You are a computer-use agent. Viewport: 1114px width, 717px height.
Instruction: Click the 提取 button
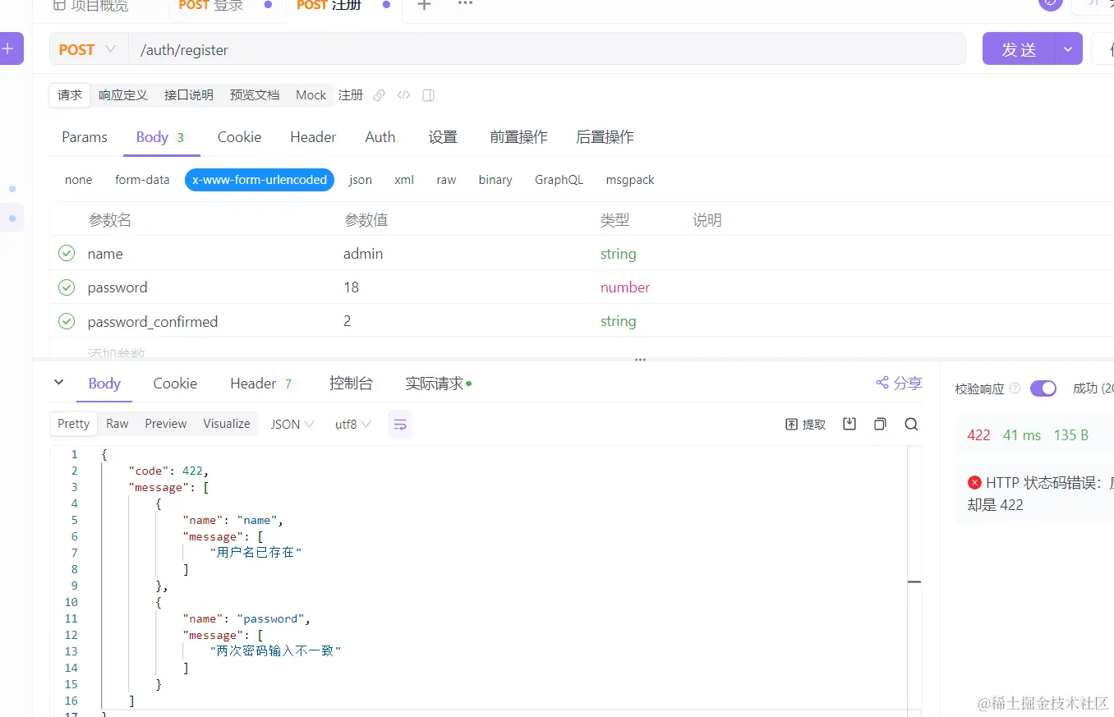point(806,425)
